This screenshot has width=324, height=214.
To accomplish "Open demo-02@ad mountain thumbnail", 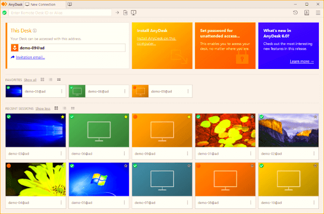I will point(289,130).
